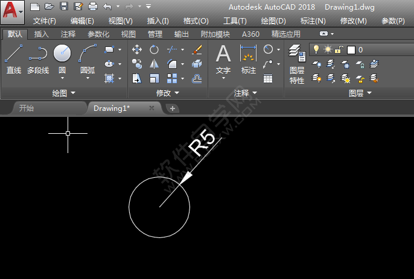Click the Lock layer padlock icon
The width and height of the screenshot is (414, 279).
pos(360,64)
